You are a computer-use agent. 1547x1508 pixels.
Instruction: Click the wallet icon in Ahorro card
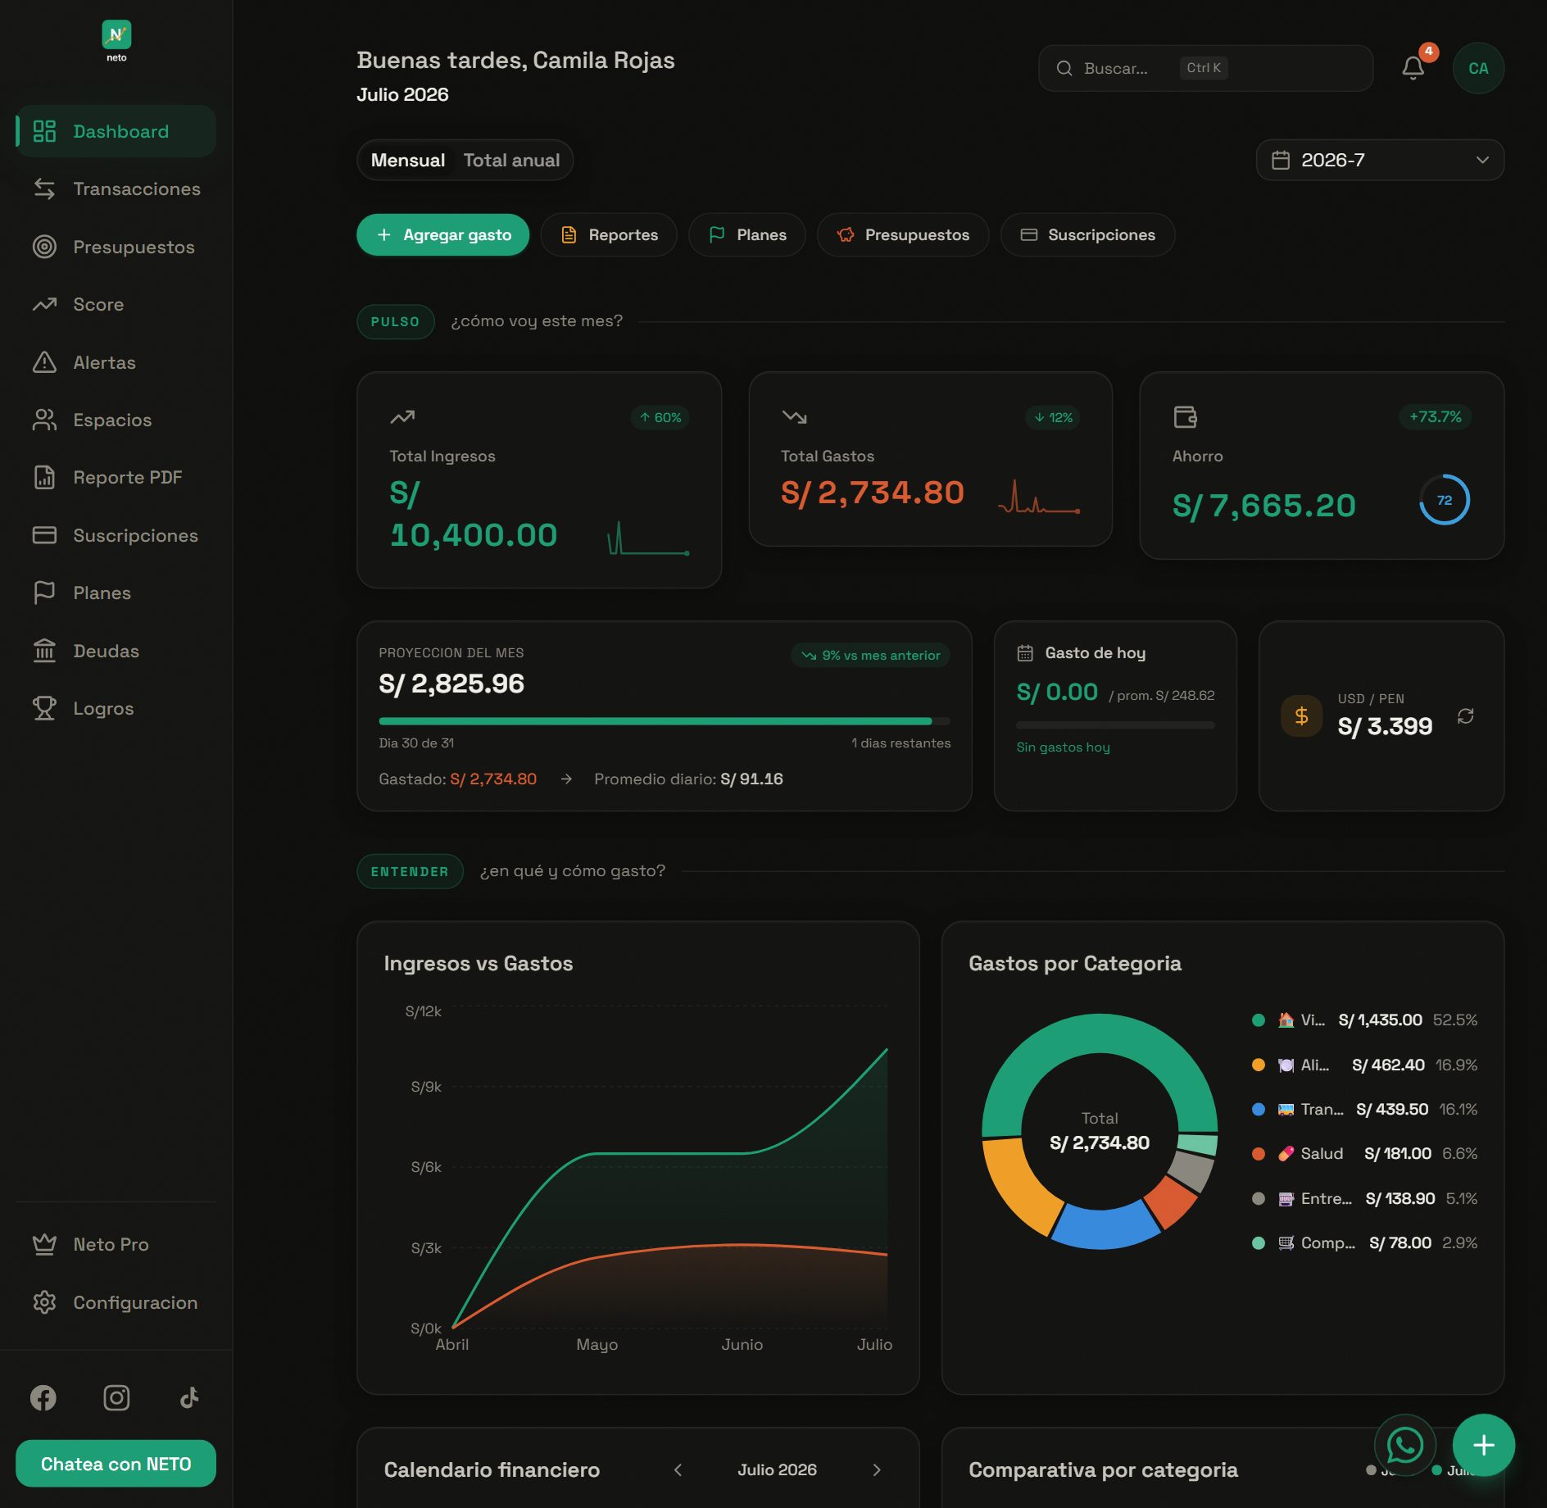pyautogui.click(x=1185, y=417)
